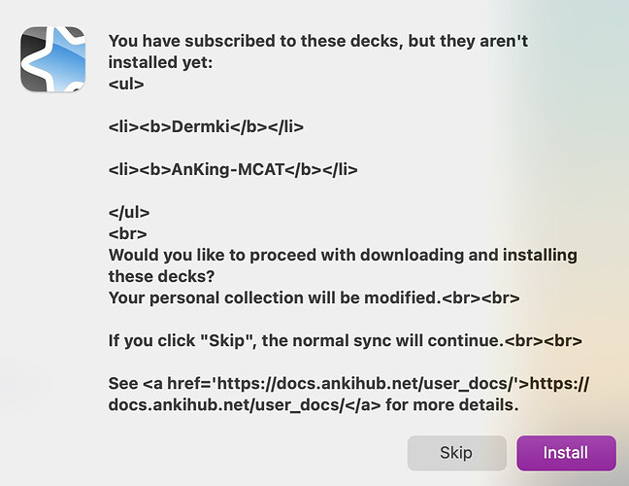Click the "installed yet:" text line
Viewport: 629px width, 486px height.
160,62
